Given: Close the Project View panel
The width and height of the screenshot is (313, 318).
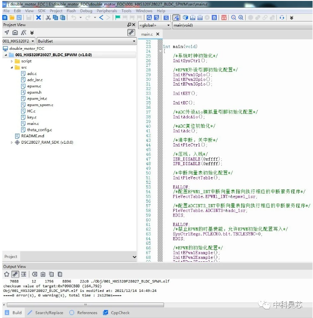Looking at the screenshot, I should point(134,25).
